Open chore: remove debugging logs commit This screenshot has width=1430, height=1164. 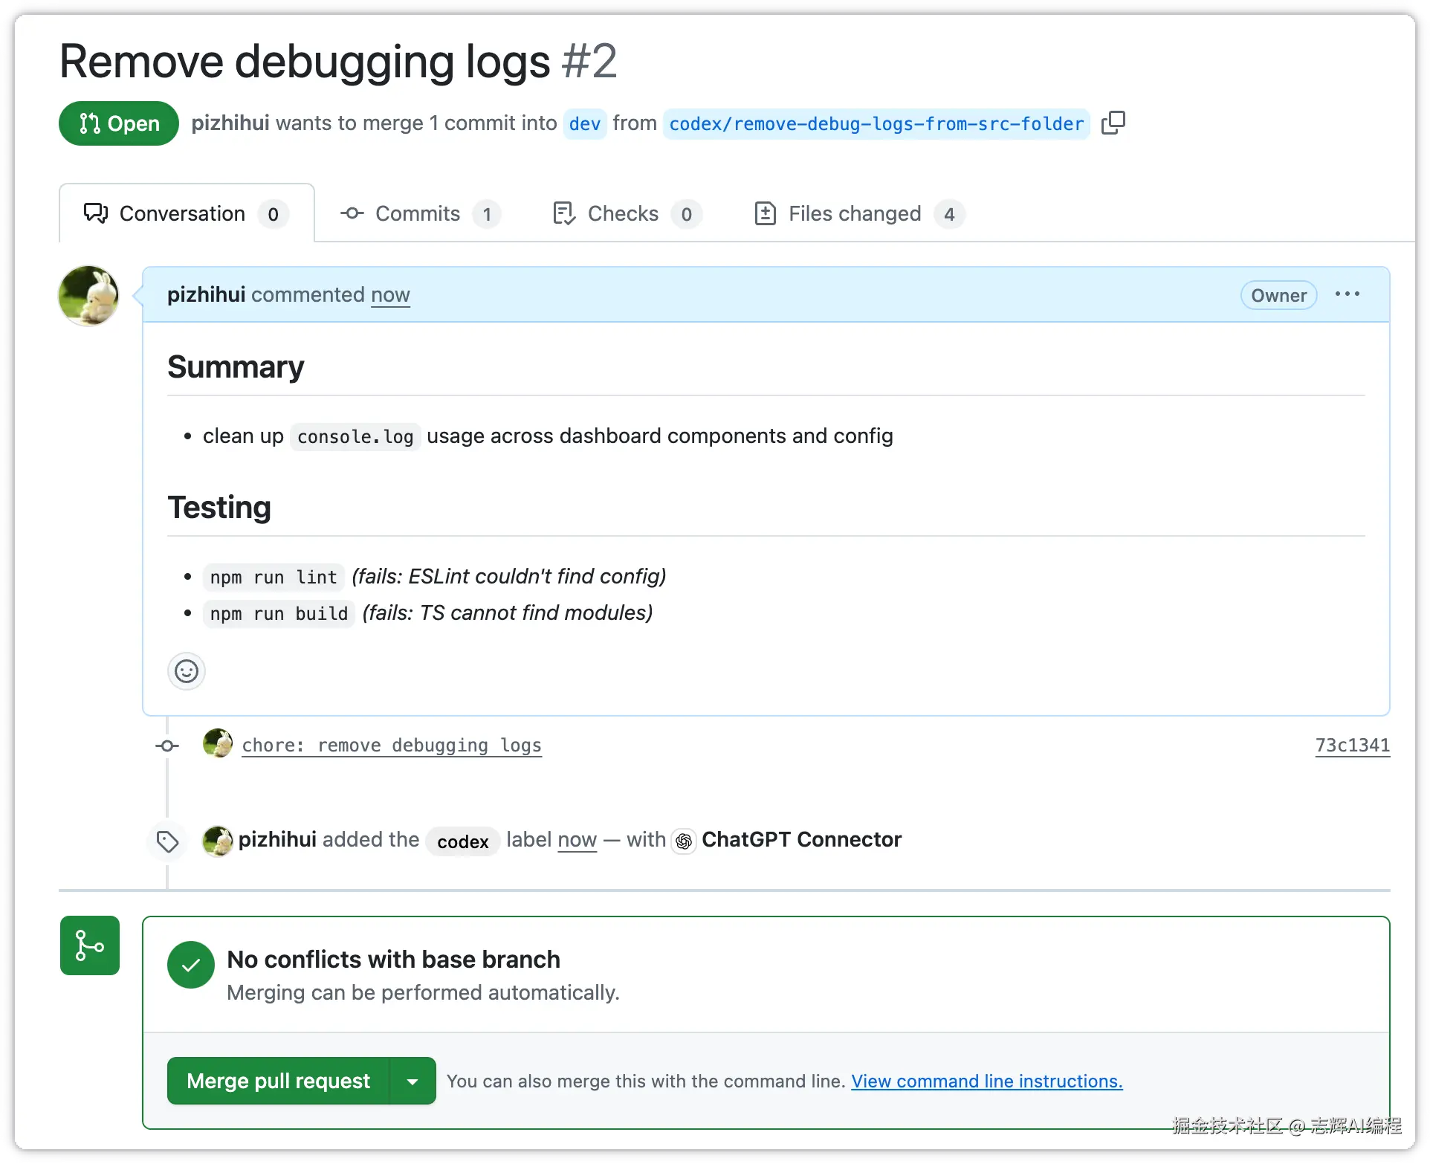tap(392, 745)
